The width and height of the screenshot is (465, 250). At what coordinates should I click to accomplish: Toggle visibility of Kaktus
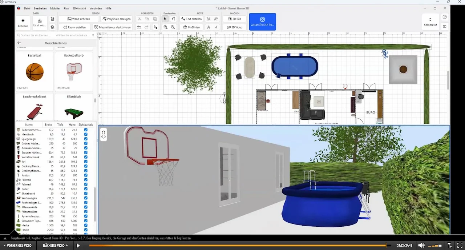pyautogui.click(x=86, y=175)
